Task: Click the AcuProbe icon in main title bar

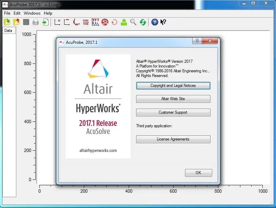Action: [x=5, y=4]
